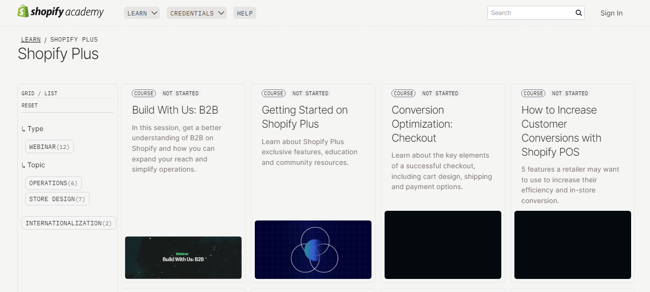This screenshot has height=292, width=650.
Task: Filter by STORE DESIGN(7) topic
Action: (x=57, y=199)
